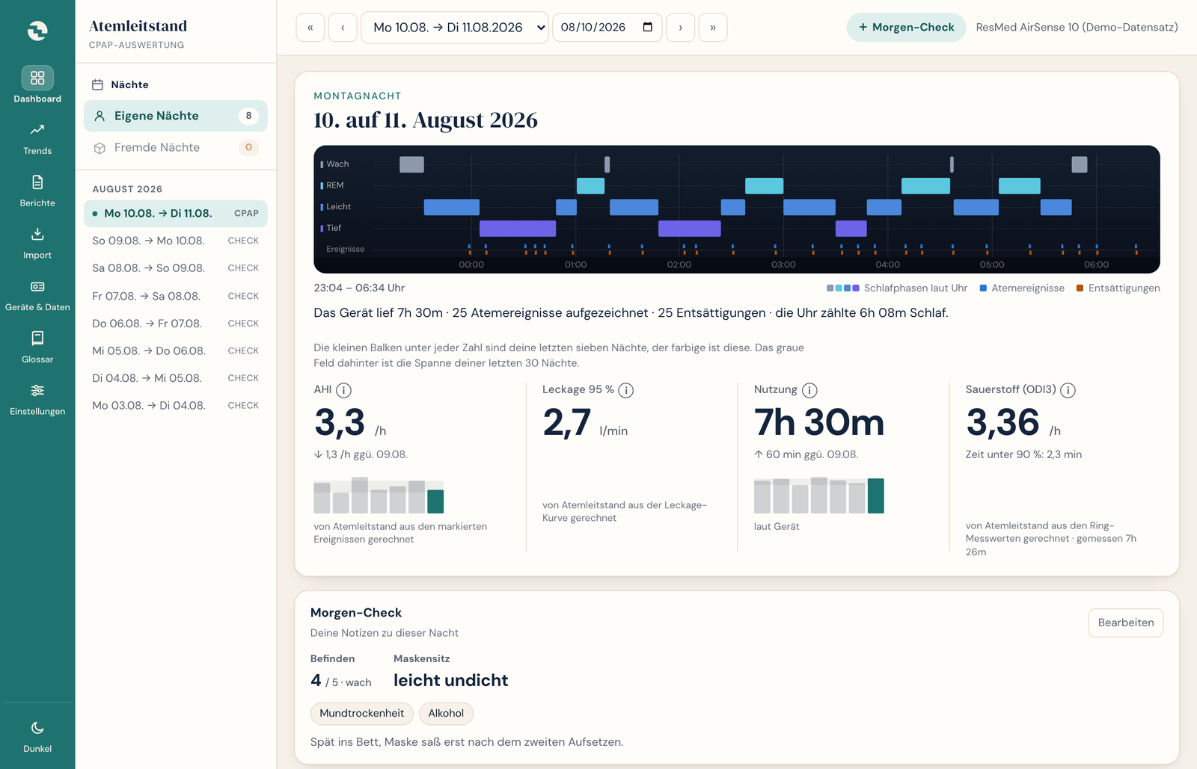Select night Di 04.08. → Mi 05.08.
Screen dimensions: 1197x769
tap(176, 378)
